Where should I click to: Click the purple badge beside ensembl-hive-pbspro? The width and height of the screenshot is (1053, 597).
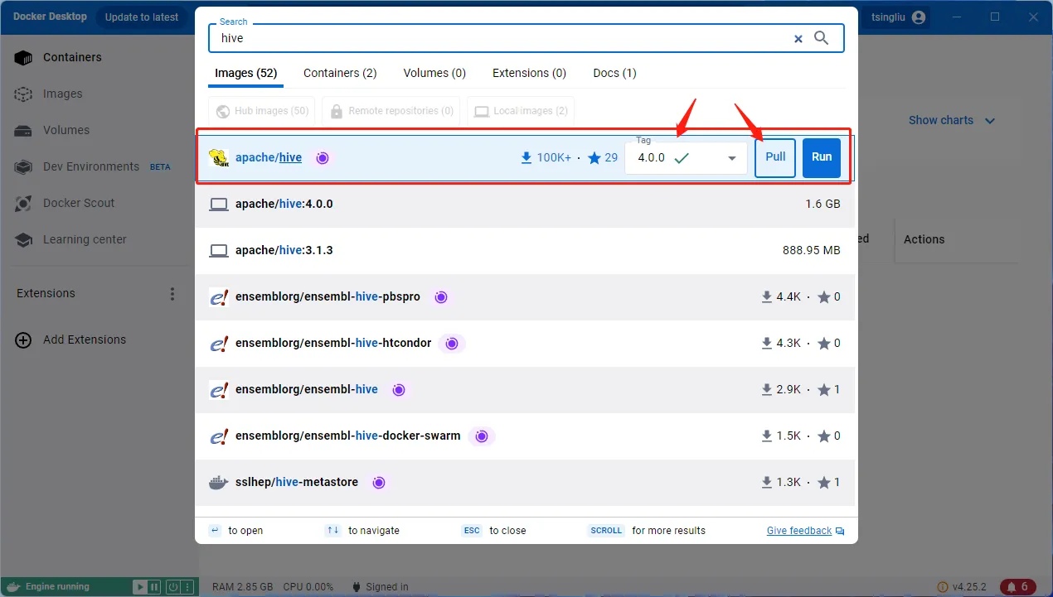tap(441, 296)
